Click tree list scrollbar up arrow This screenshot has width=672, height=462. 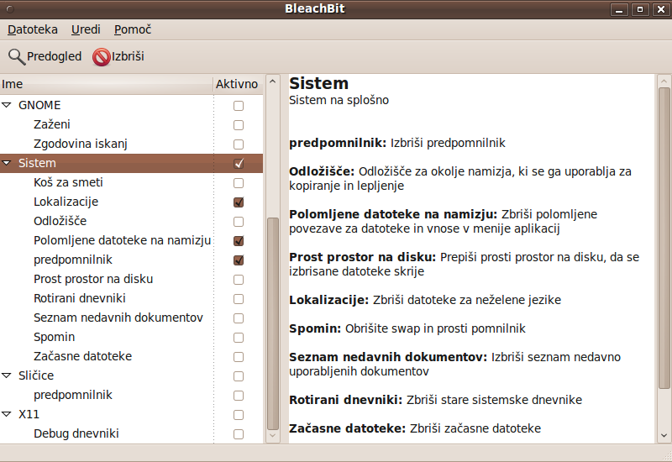(x=272, y=81)
